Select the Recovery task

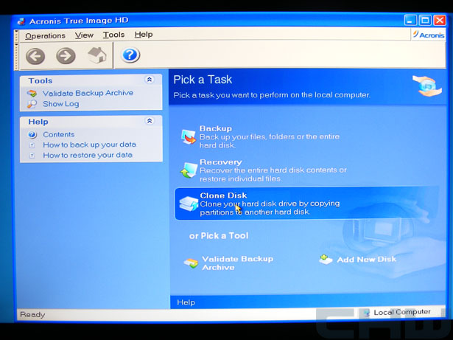click(x=264, y=170)
